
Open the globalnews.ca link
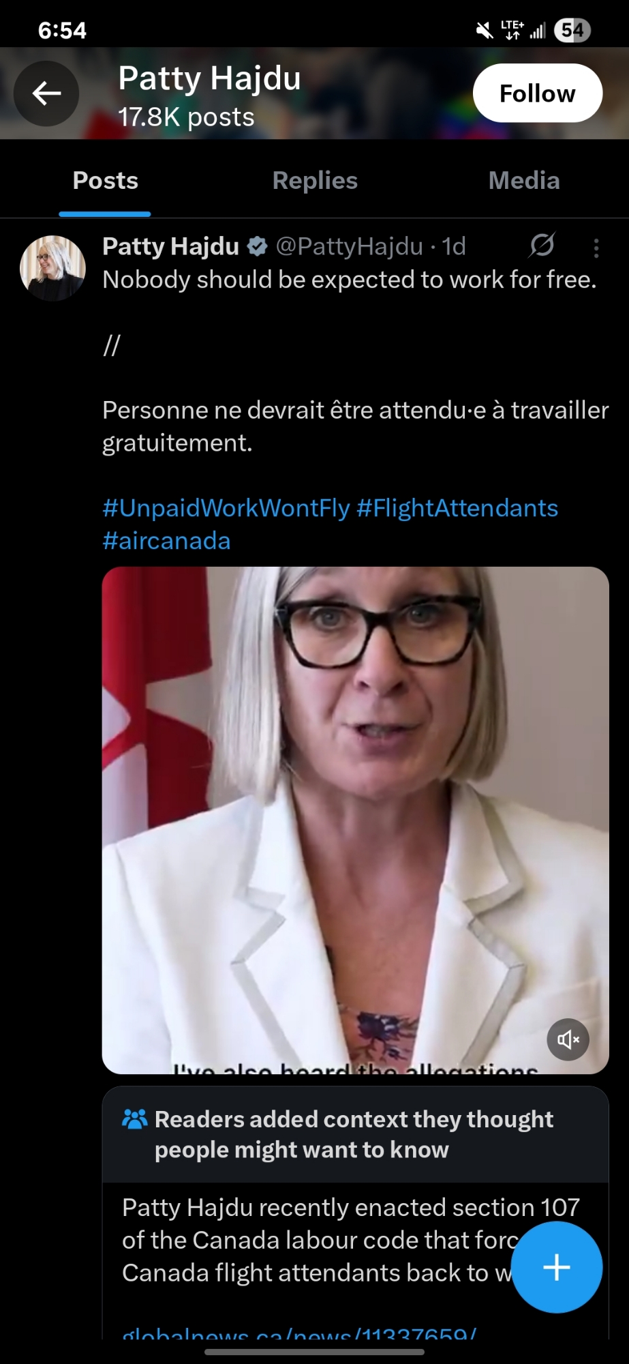(299, 1333)
